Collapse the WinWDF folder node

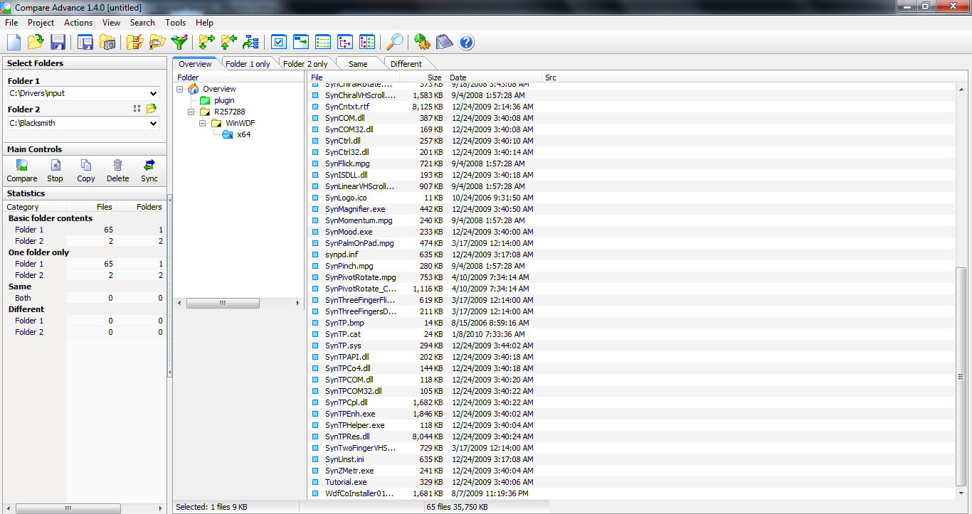coord(204,123)
